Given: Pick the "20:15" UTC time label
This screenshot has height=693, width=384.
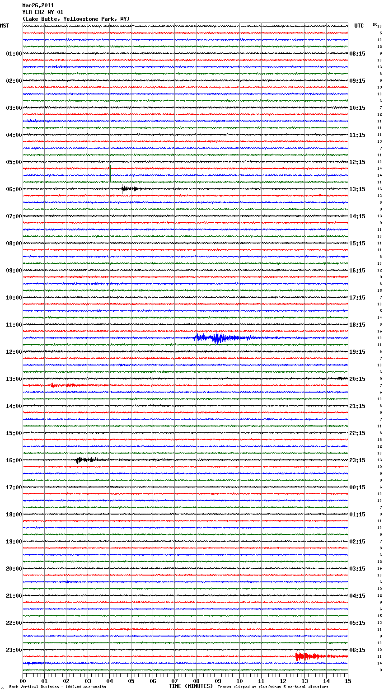Looking at the screenshot, I should tap(357, 379).
